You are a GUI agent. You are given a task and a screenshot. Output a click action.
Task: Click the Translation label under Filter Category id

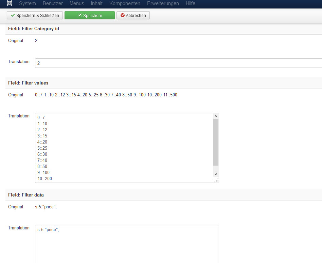tap(19, 61)
